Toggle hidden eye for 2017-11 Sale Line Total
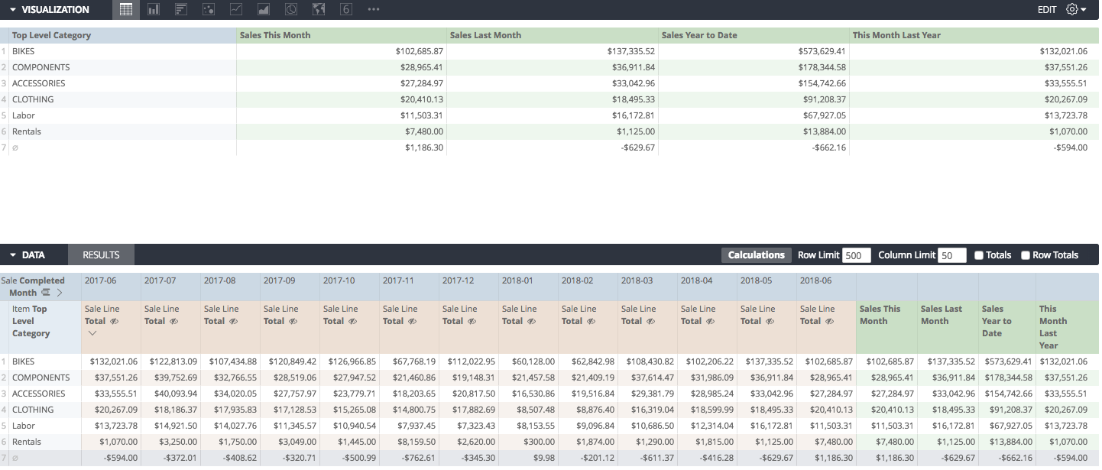The image size is (1102, 470). [412, 322]
